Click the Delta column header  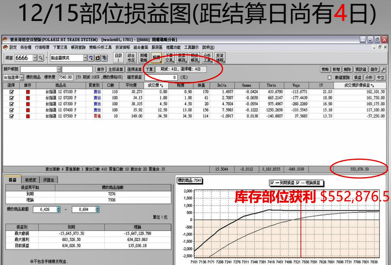[221, 85]
